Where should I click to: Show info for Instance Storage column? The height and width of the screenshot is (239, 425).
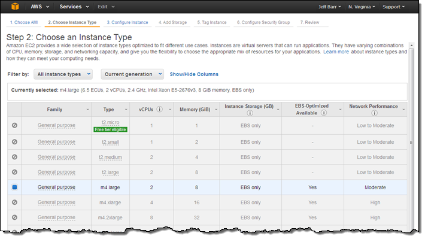(x=250, y=113)
